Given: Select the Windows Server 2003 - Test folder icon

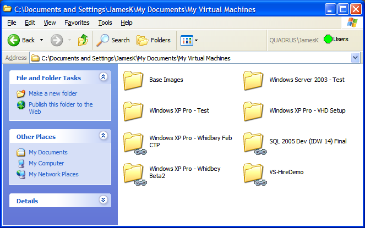Looking at the screenshot, I should click(x=253, y=80).
